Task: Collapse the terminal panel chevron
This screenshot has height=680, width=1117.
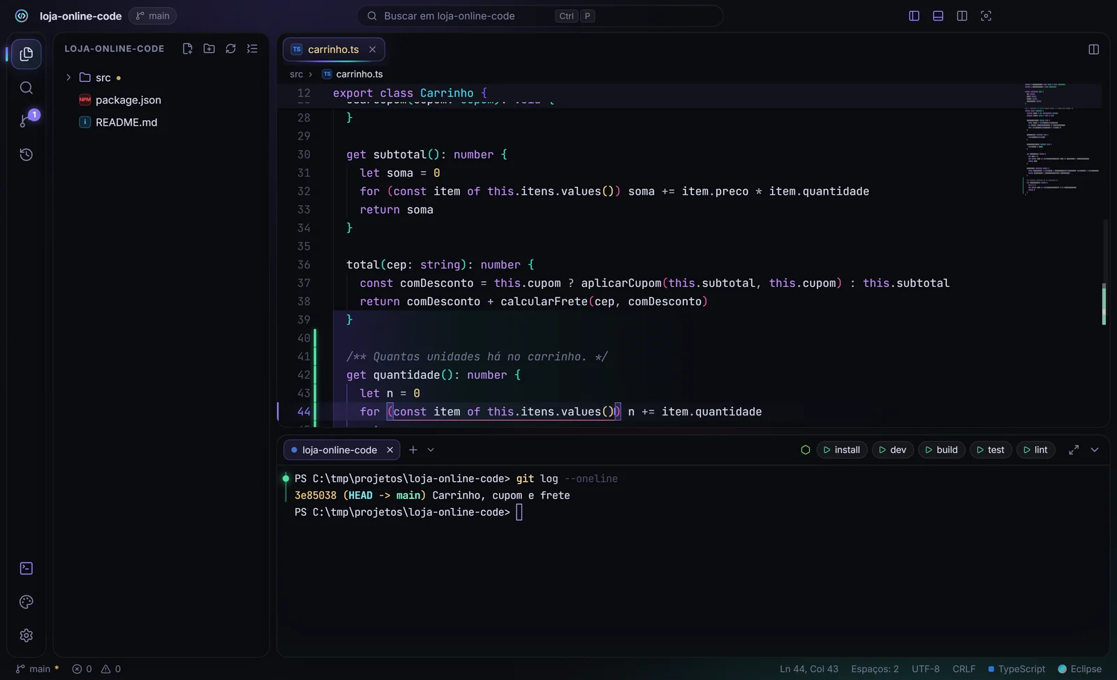Action: pyautogui.click(x=1095, y=450)
